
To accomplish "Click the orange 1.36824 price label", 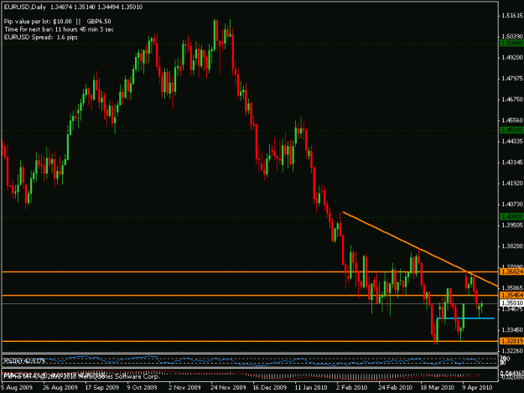I will 511,271.
